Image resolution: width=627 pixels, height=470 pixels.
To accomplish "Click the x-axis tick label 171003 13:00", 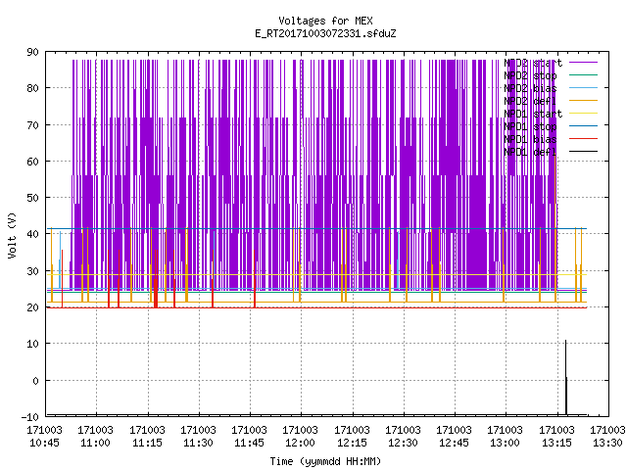I will (506, 437).
